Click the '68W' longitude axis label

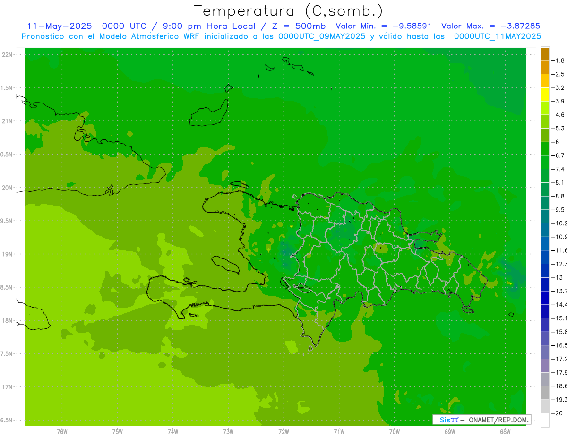point(505,432)
